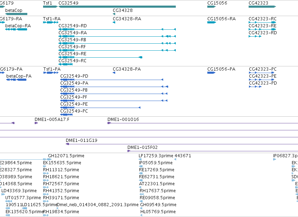This screenshot has width=298, height=217.
Task: Select AT22301.5prime EST label
Action: (157, 184)
